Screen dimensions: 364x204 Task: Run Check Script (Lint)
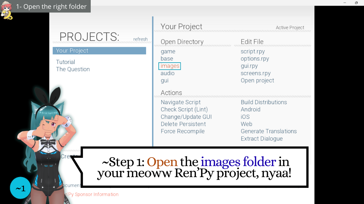[x=184, y=109]
